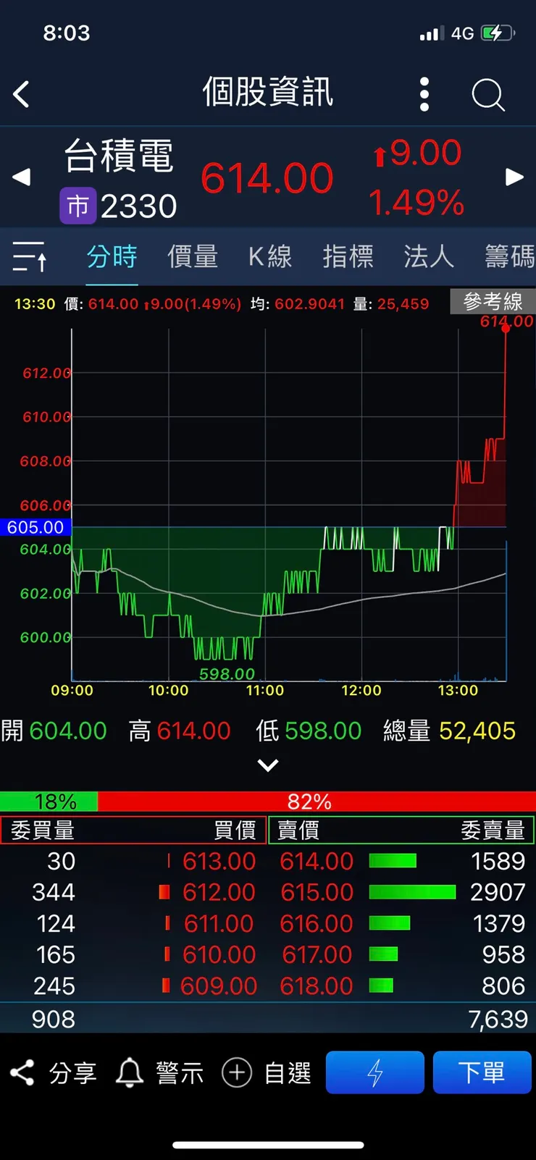Select the 籌碼 tab
536x1160 pixels.
(x=510, y=256)
